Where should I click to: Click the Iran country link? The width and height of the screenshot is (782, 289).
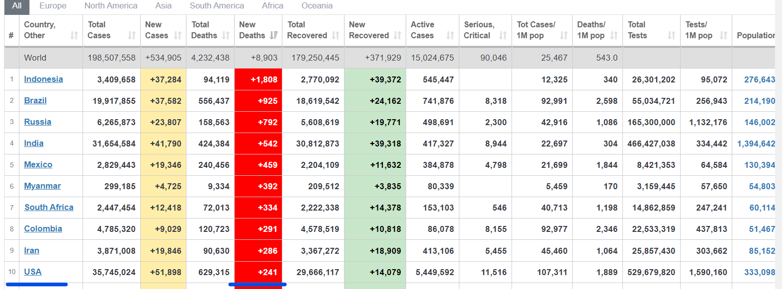pyautogui.click(x=31, y=250)
